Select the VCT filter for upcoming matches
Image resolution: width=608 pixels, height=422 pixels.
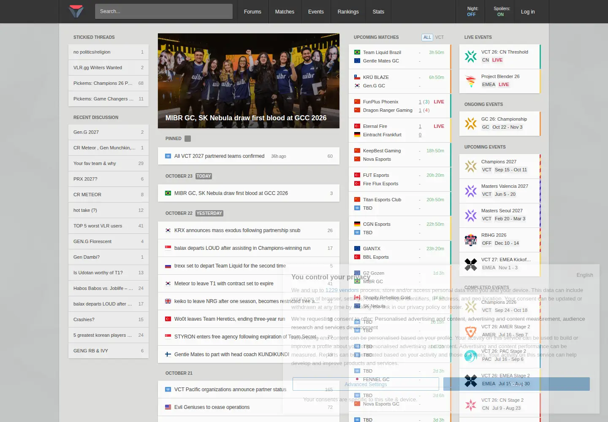pyautogui.click(x=440, y=37)
